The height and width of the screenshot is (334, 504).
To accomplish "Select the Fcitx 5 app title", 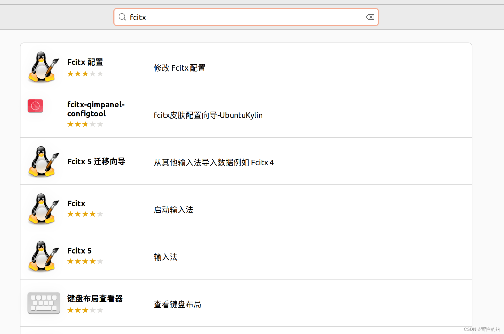I will 79,251.
